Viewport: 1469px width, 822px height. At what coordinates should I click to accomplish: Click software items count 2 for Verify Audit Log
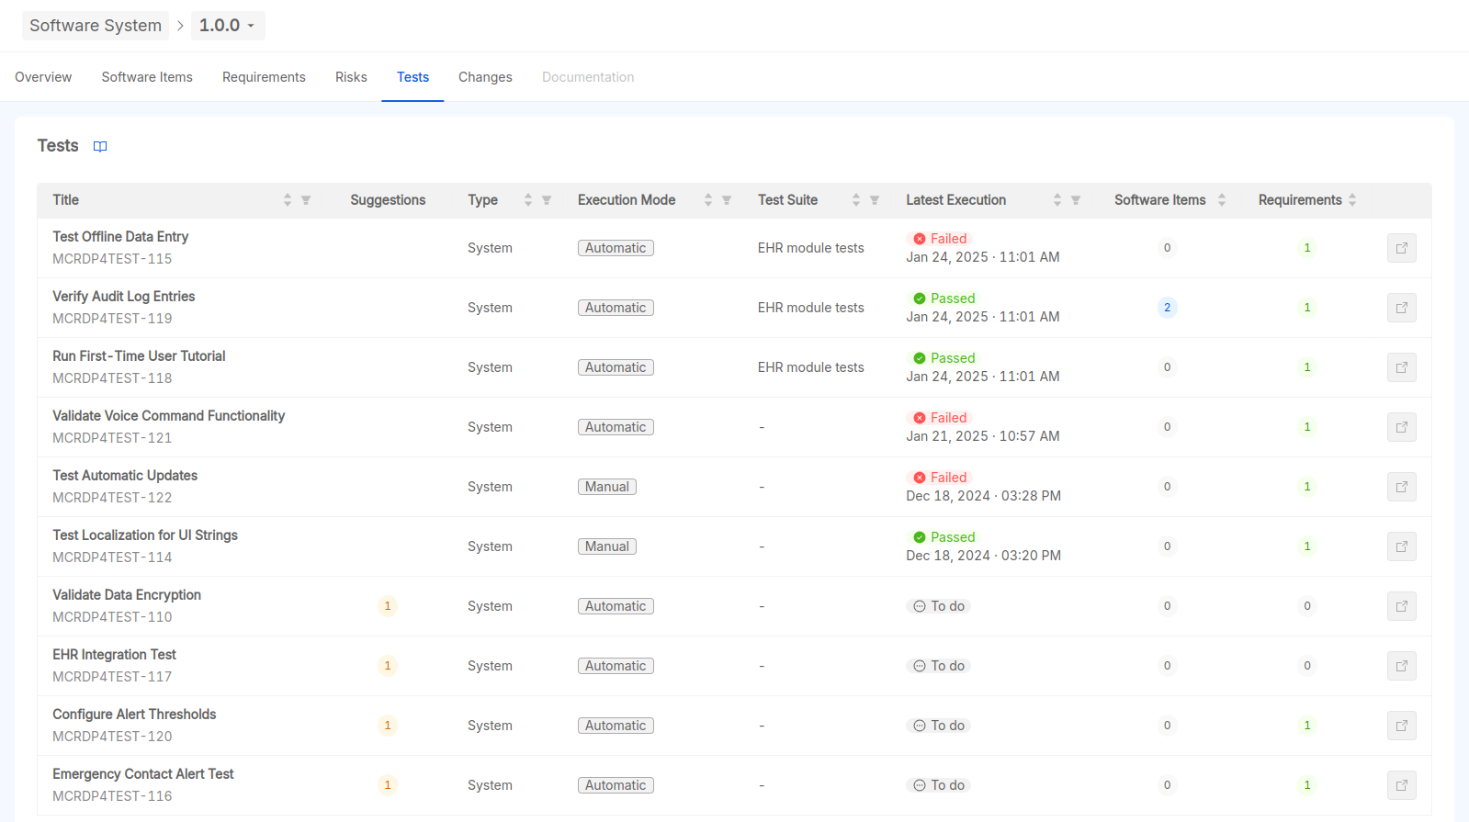(x=1168, y=308)
